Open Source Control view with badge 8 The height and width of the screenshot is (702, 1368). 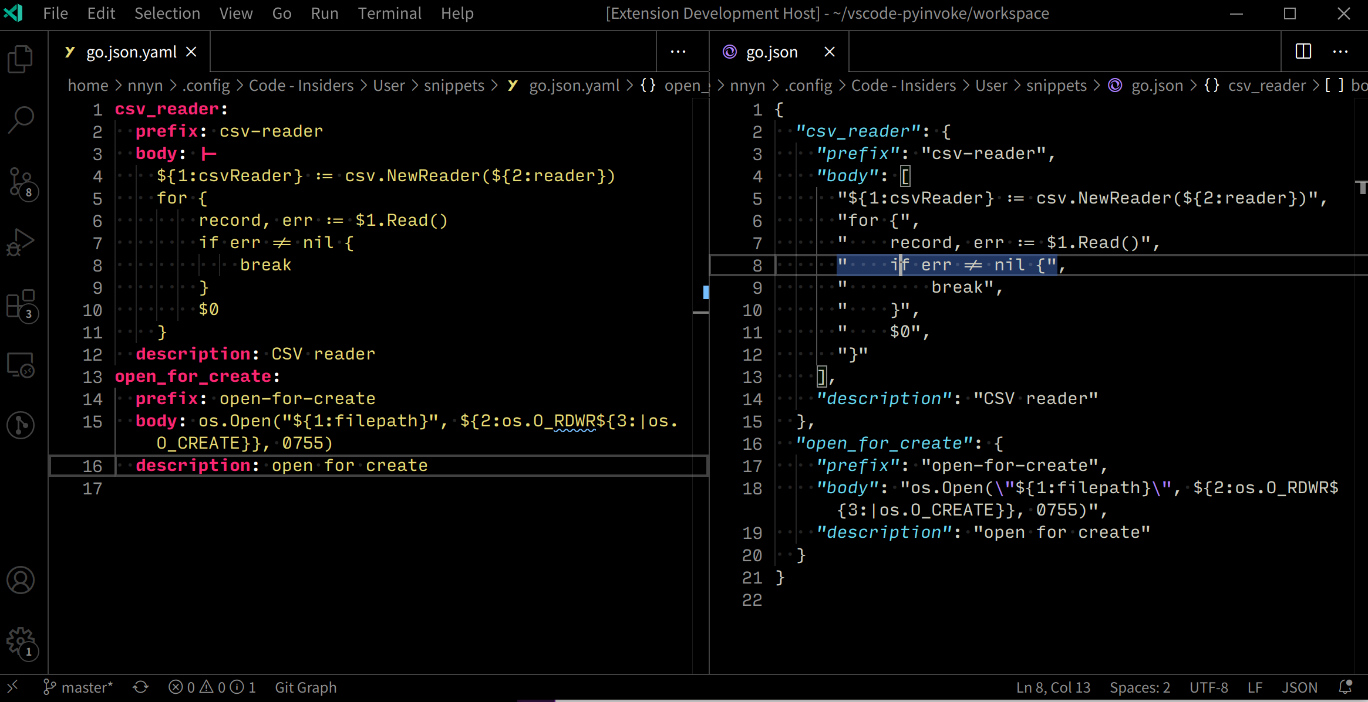click(21, 182)
